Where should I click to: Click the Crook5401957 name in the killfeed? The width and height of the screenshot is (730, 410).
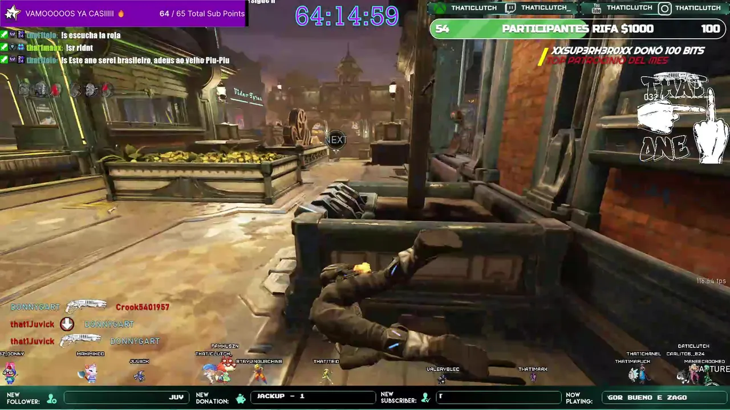point(143,307)
